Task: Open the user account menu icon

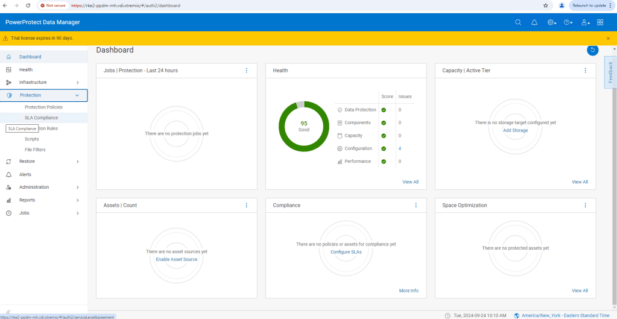Action: point(584,22)
